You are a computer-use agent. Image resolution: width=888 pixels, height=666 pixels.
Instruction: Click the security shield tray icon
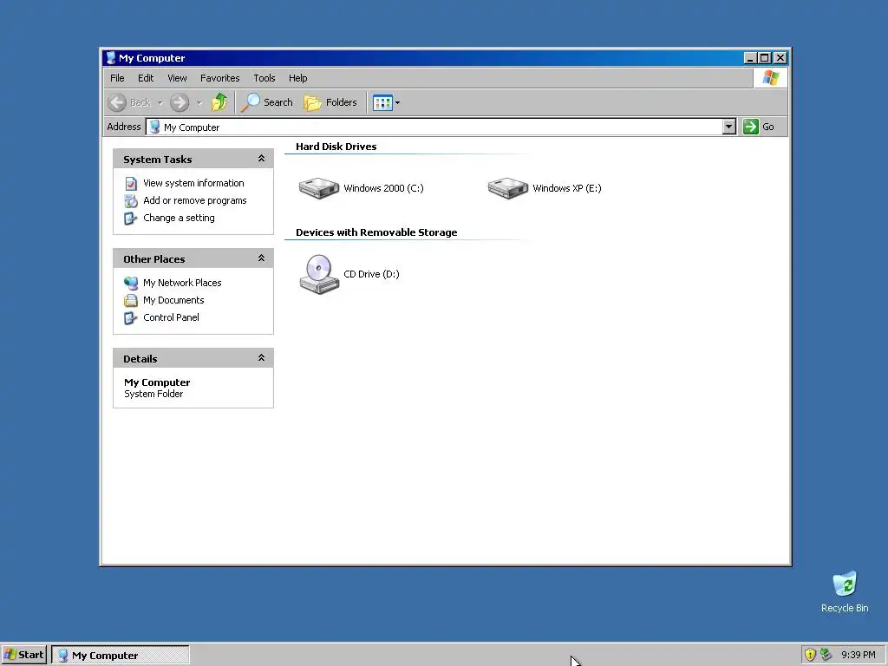pos(811,656)
